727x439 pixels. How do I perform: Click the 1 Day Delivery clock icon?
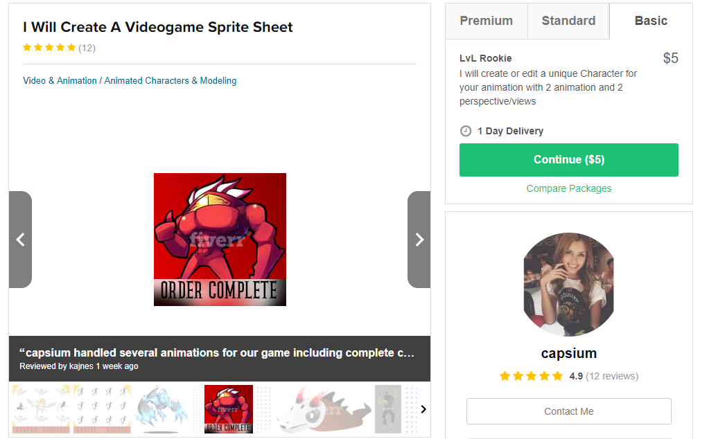coord(466,131)
